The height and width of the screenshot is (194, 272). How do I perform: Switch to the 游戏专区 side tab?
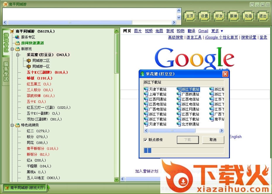click(x=6, y=42)
